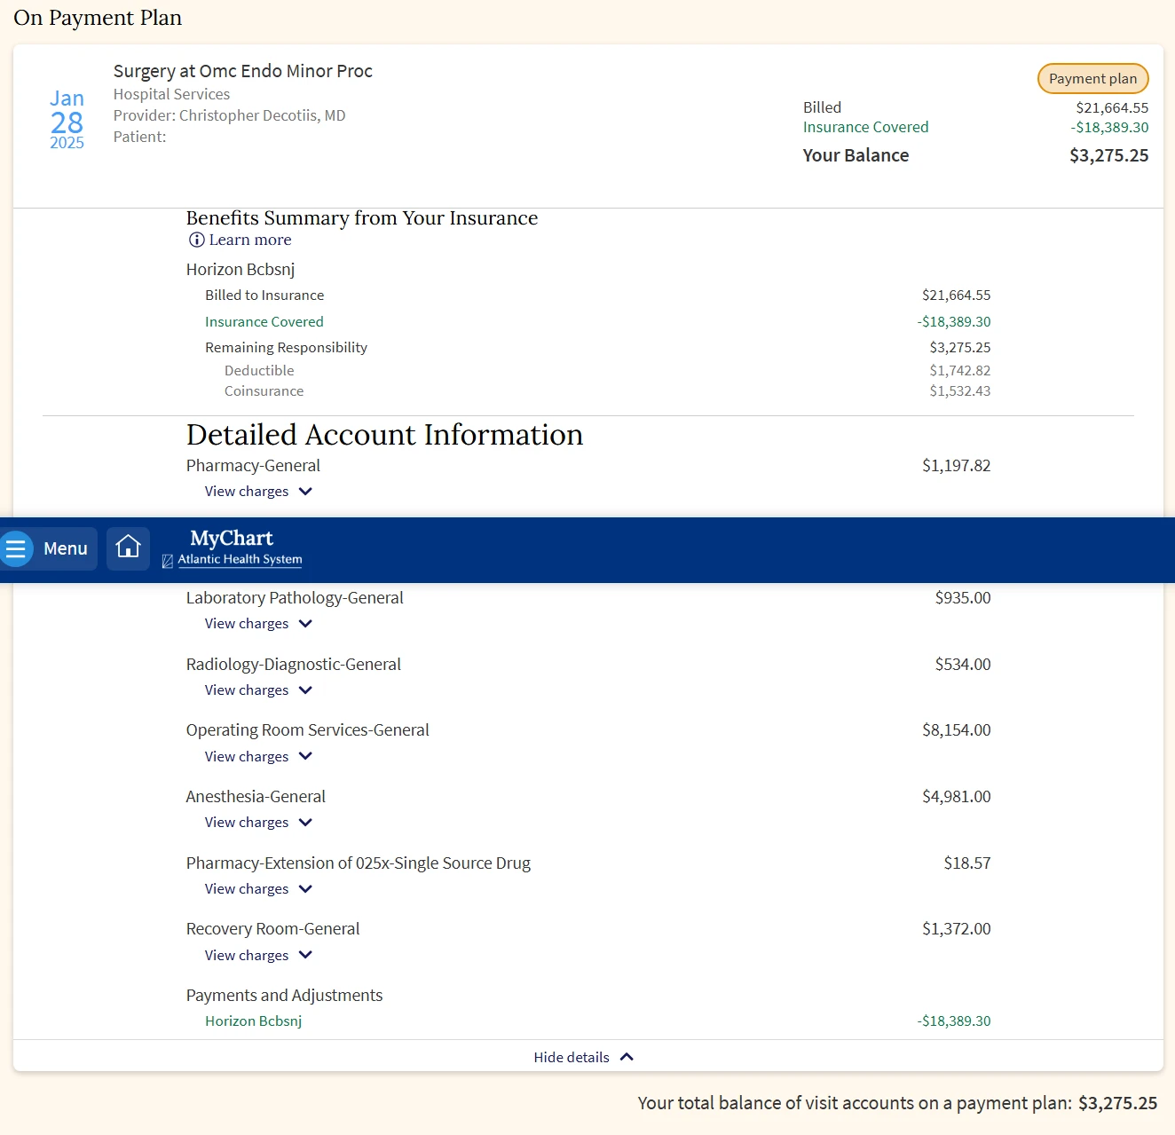1175x1135 pixels.
Task: Click the Hospital Services subtitle
Action: (171, 94)
